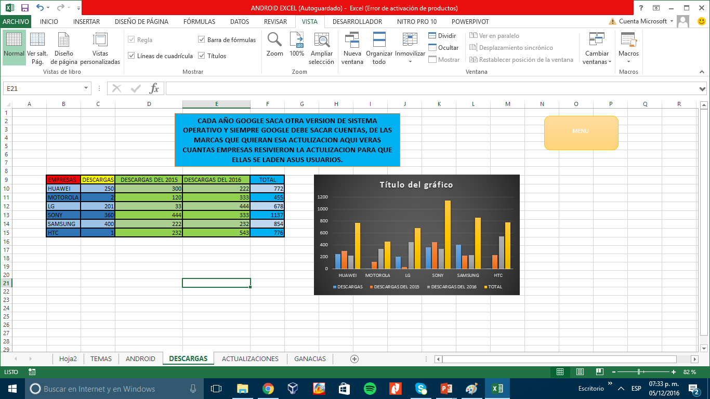The image size is (710, 399).
Task: Click the zoom slider in status bar
Action: pyautogui.click(x=638, y=372)
